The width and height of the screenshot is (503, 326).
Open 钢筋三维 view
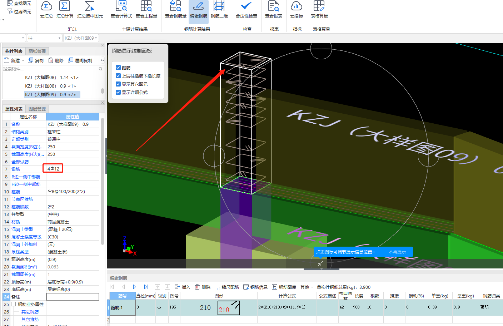(x=219, y=10)
